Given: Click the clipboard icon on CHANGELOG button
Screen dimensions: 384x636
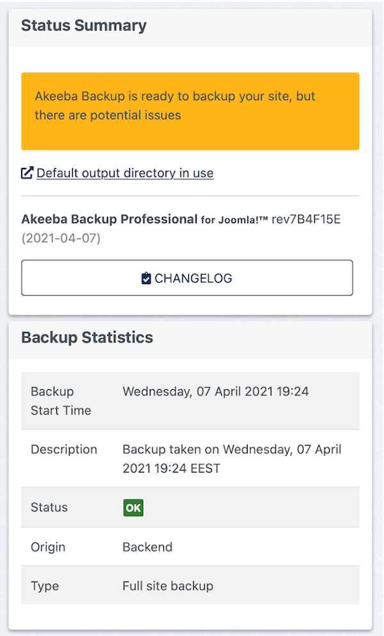Looking at the screenshot, I should [146, 279].
